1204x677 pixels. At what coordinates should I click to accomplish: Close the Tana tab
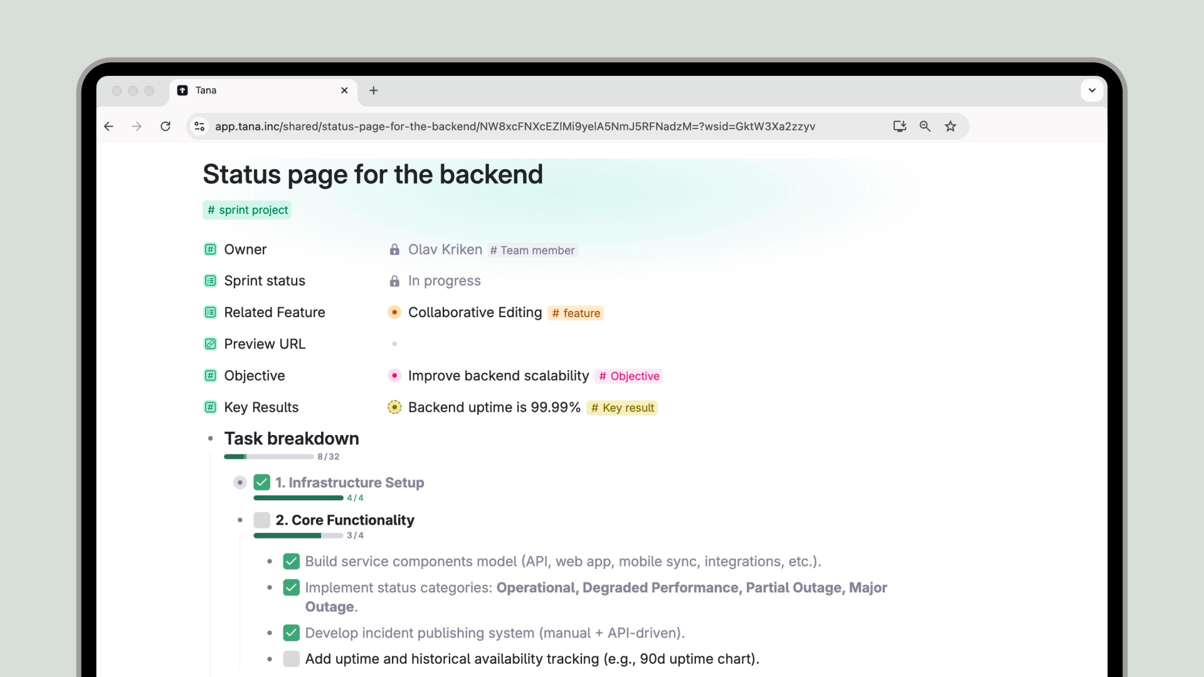[344, 90]
